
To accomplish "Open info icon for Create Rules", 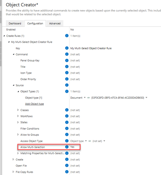I will [x=67, y=36].
